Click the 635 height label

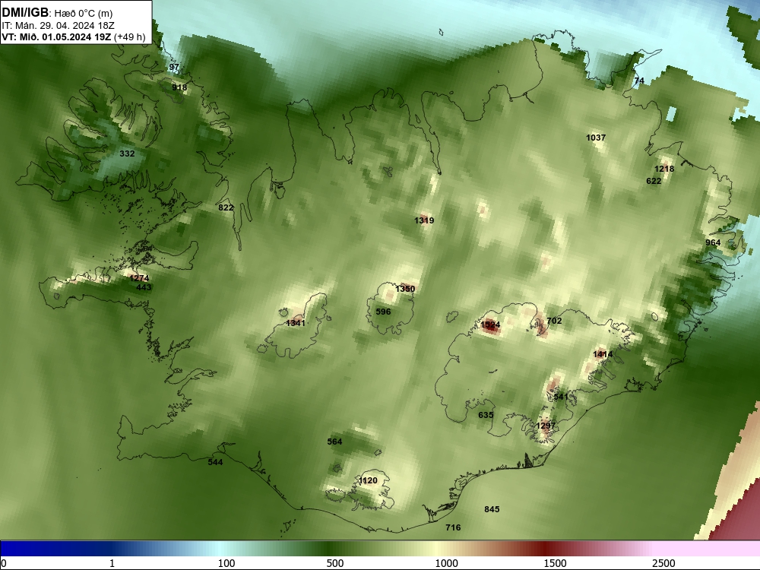click(x=486, y=415)
